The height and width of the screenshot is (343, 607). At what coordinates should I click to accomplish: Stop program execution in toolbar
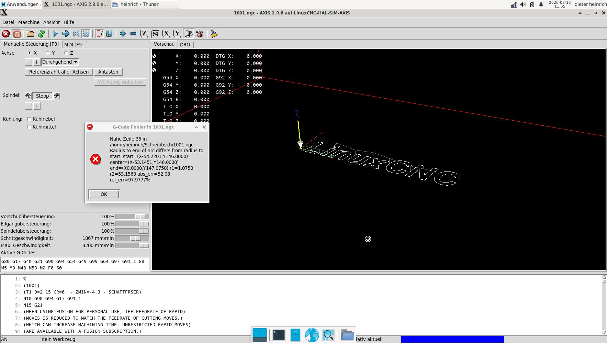(x=86, y=34)
